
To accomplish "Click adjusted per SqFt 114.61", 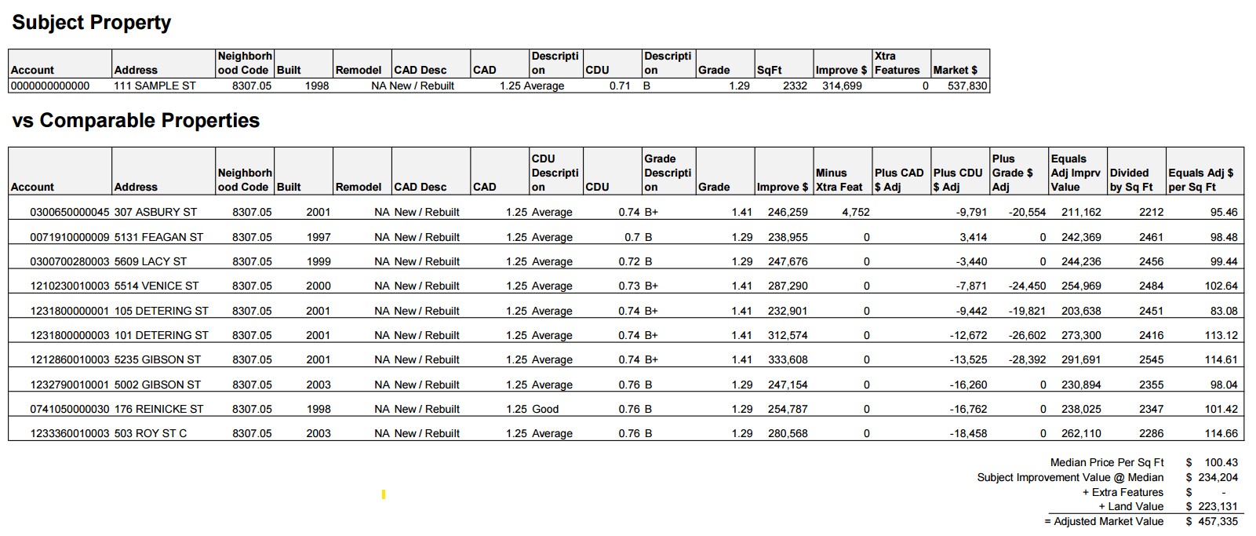I will (x=1221, y=359).
